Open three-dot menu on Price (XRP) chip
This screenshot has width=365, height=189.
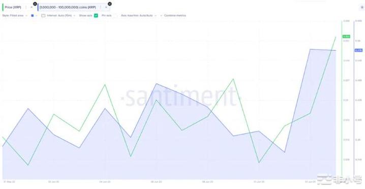click(26, 7)
